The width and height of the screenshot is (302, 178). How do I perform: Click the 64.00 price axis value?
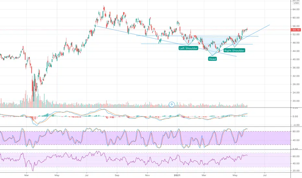coord(296,9)
